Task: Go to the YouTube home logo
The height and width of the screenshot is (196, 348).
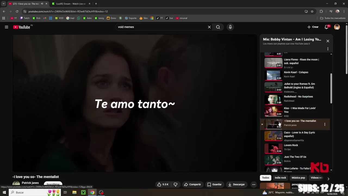Action: tap(21, 27)
